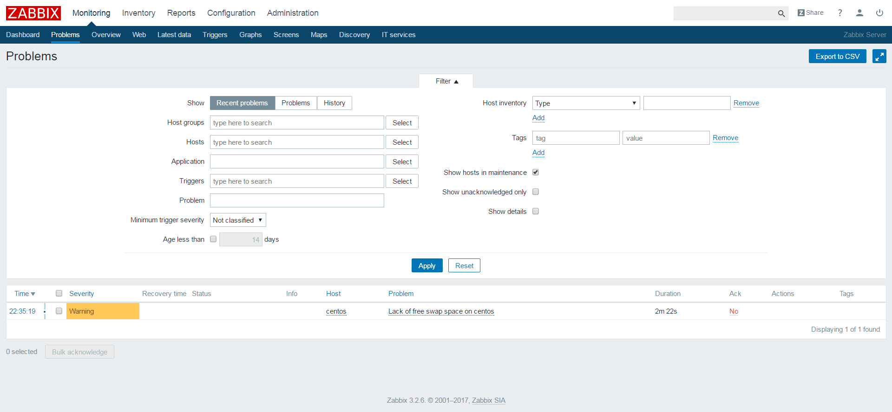This screenshot has width=892, height=412.
Task: Open Triggers submenu
Action: (215, 35)
